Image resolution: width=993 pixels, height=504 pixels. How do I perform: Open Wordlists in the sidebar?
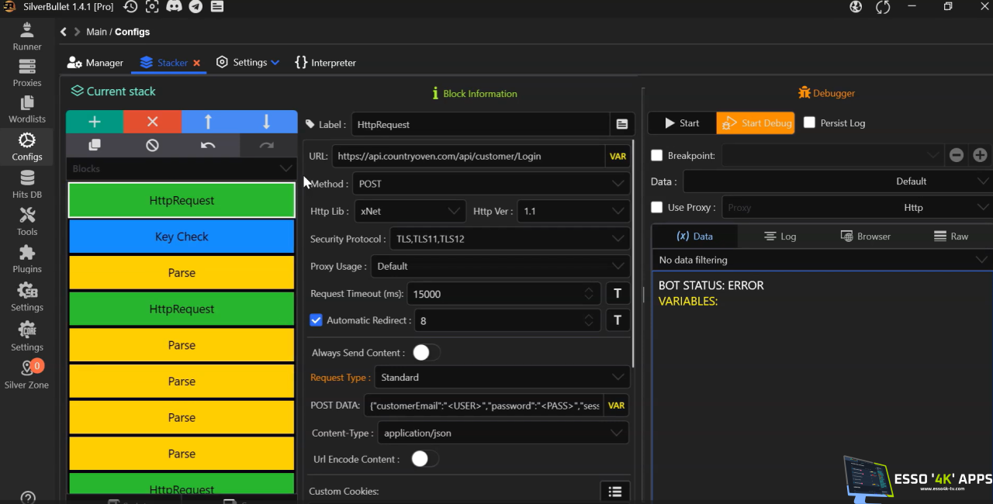[x=27, y=109]
